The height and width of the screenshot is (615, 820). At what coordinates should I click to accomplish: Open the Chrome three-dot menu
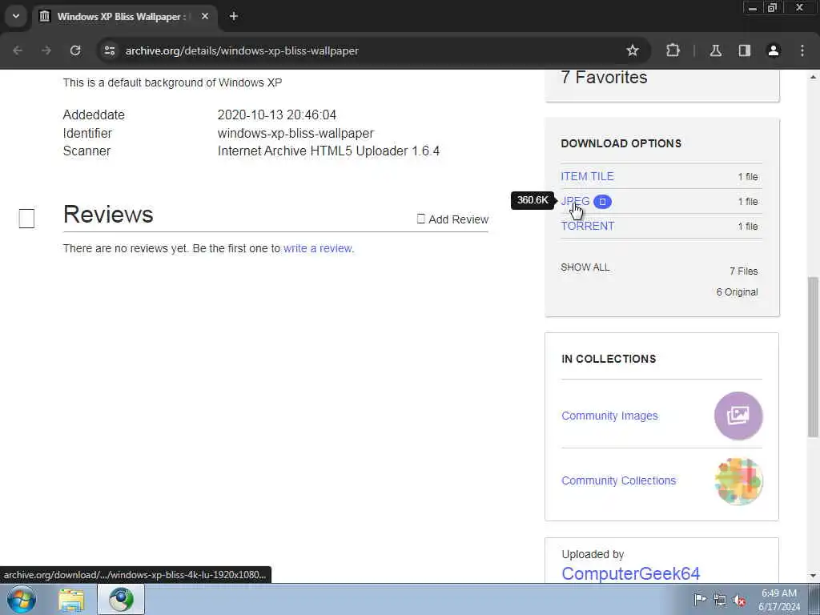[802, 50]
